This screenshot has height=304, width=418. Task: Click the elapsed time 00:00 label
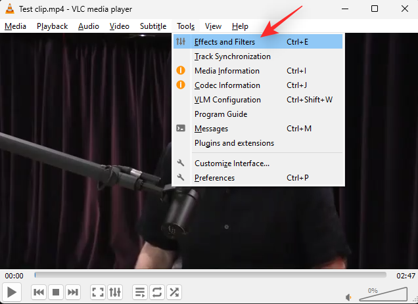click(x=14, y=276)
